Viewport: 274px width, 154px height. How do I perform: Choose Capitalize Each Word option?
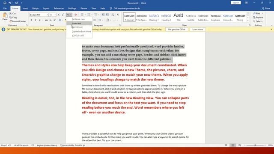coord(79,31)
